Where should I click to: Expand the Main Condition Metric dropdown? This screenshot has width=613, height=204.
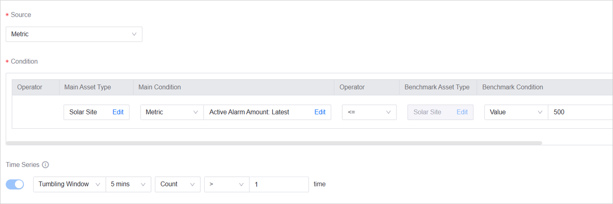tap(171, 112)
